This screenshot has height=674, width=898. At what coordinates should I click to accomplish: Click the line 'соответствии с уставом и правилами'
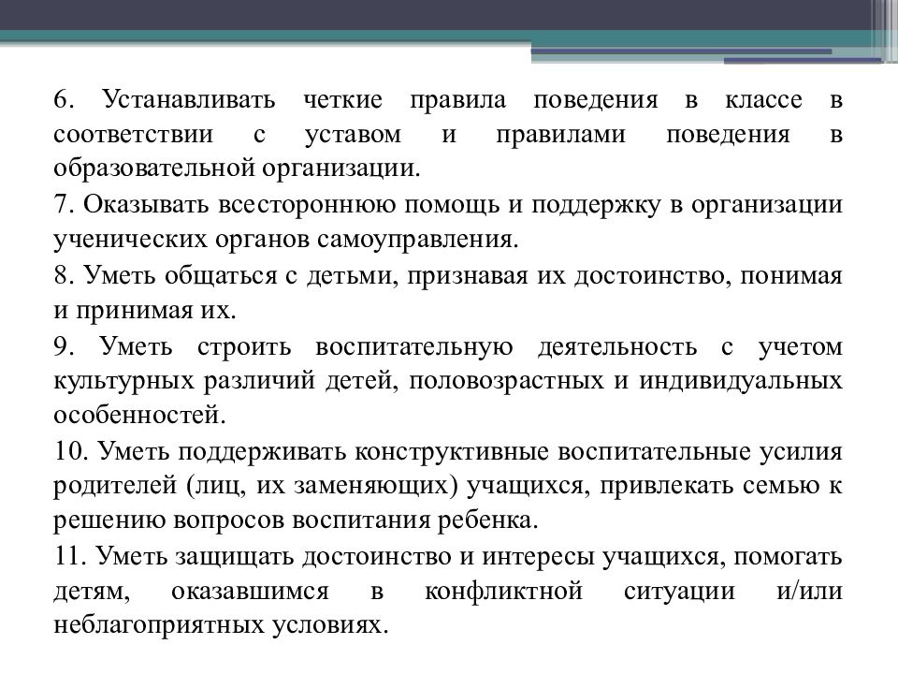(x=448, y=135)
